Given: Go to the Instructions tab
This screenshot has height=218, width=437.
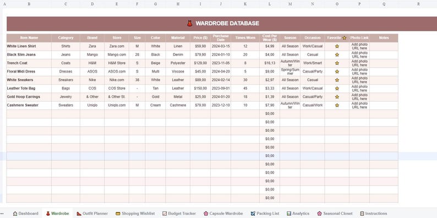Looking at the screenshot, I should click(373, 214).
